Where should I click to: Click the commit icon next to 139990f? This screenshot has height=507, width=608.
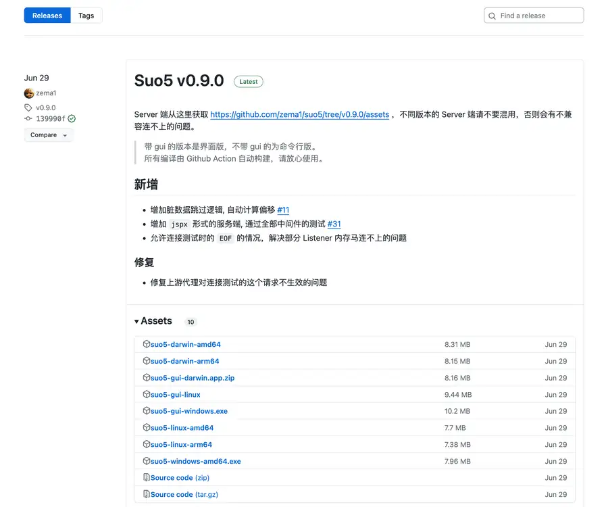(27, 118)
